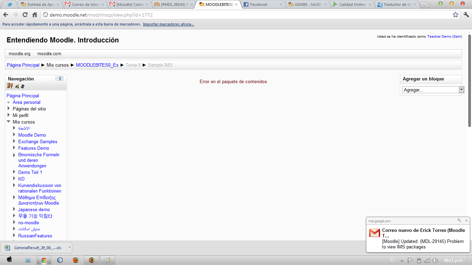Expand the Japanese demo course arrow
Image resolution: width=472 pixels, height=265 pixels.
14,209
